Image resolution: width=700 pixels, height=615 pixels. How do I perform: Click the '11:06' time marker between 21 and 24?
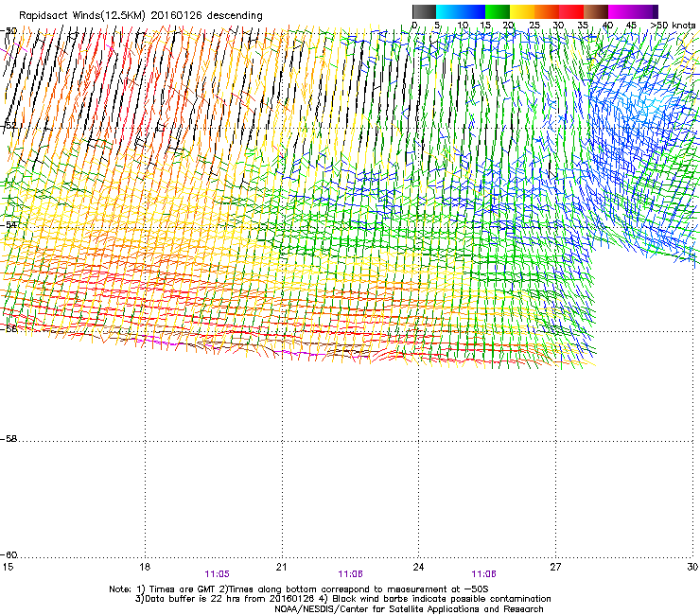click(350, 574)
